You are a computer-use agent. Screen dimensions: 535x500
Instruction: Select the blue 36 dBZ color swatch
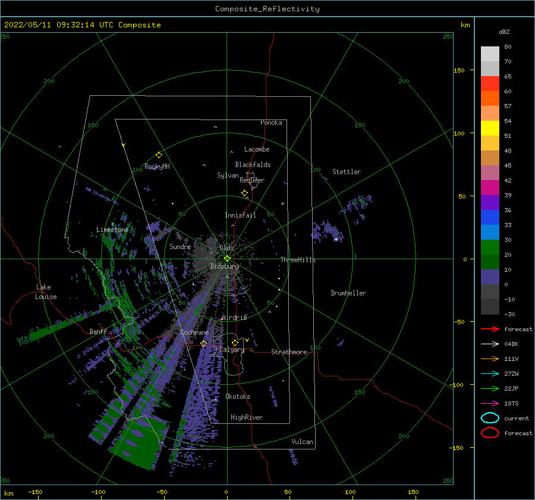tap(490, 218)
